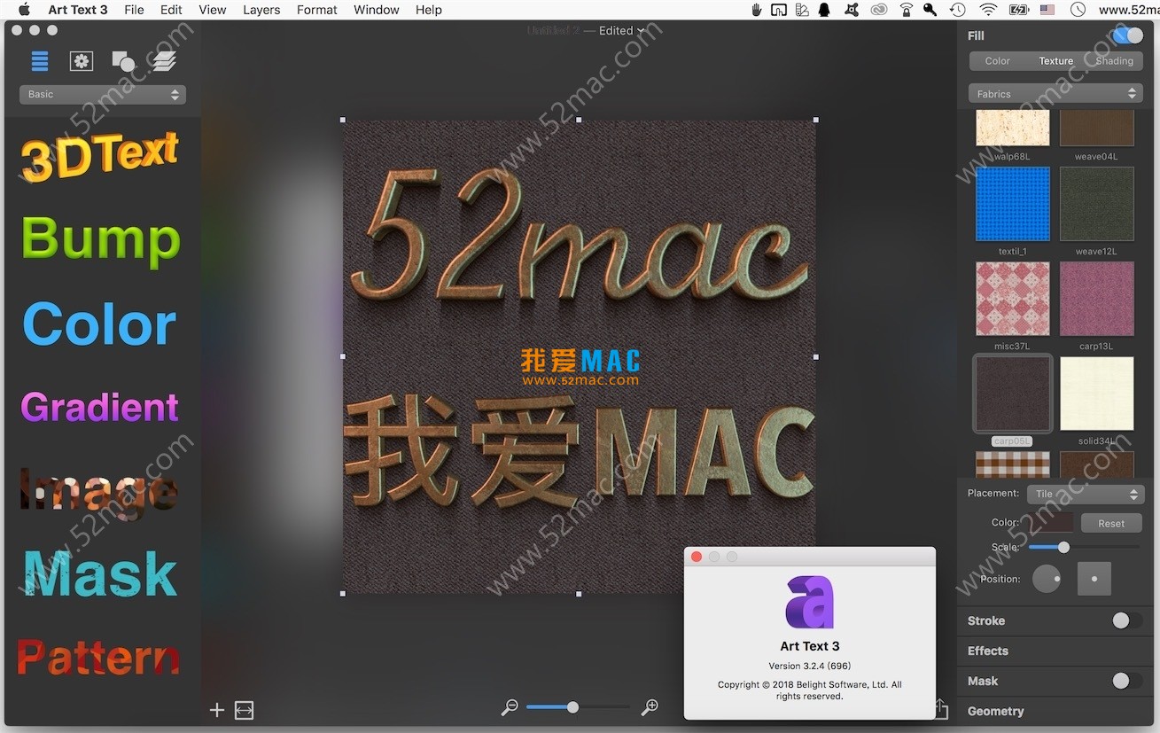Image resolution: width=1160 pixels, height=733 pixels.
Task: Open the shapes library icon
Action: pyautogui.click(x=123, y=61)
